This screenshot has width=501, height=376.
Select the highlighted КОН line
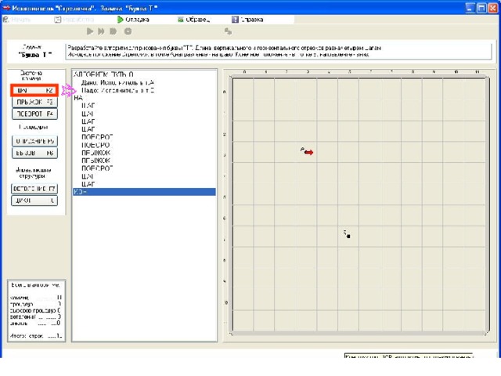click(144, 192)
